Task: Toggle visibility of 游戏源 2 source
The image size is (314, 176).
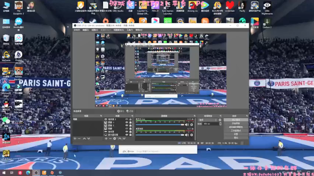Action: pyautogui.click(x=126, y=119)
